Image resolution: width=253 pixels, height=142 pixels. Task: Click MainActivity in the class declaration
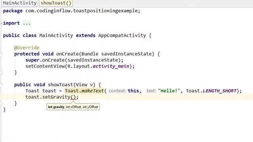click(56, 35)
